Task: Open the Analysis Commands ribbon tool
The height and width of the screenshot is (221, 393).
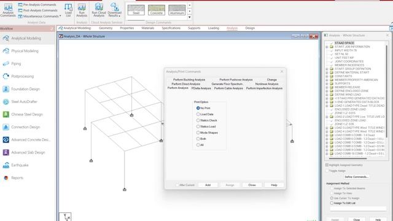Action: (x=8, y=10)
